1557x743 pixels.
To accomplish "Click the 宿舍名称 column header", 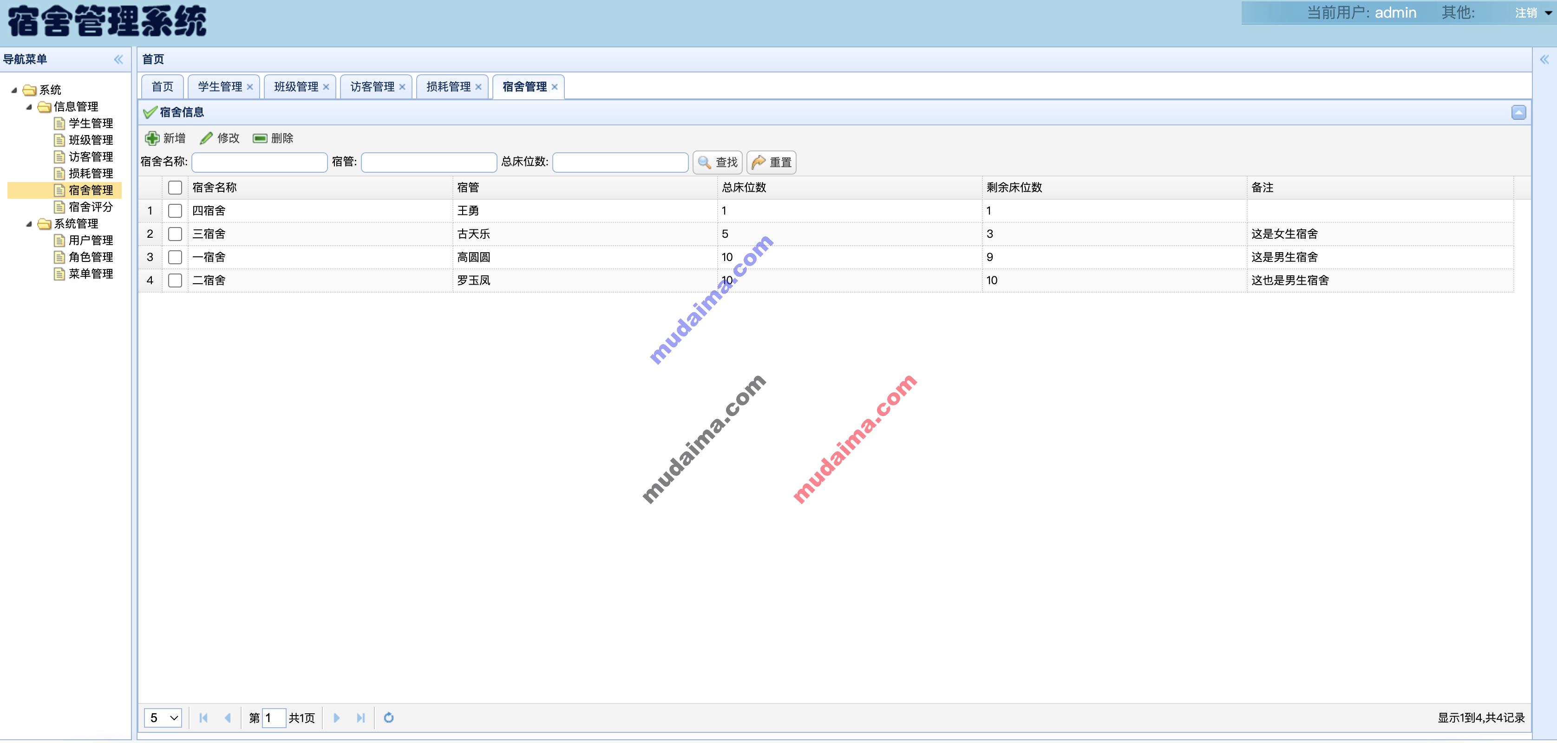I will coord(321,188).
